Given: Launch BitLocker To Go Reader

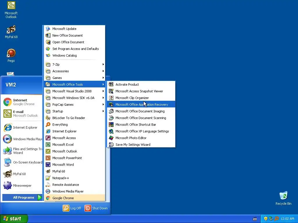Looking at the screenshot, I should pyautogui.click(x=74, y=118).
